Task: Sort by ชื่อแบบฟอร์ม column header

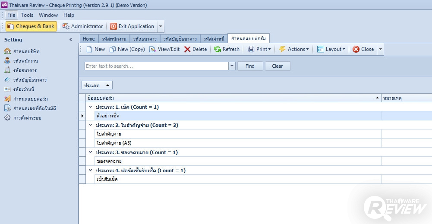Action: [x=233, y=98]
